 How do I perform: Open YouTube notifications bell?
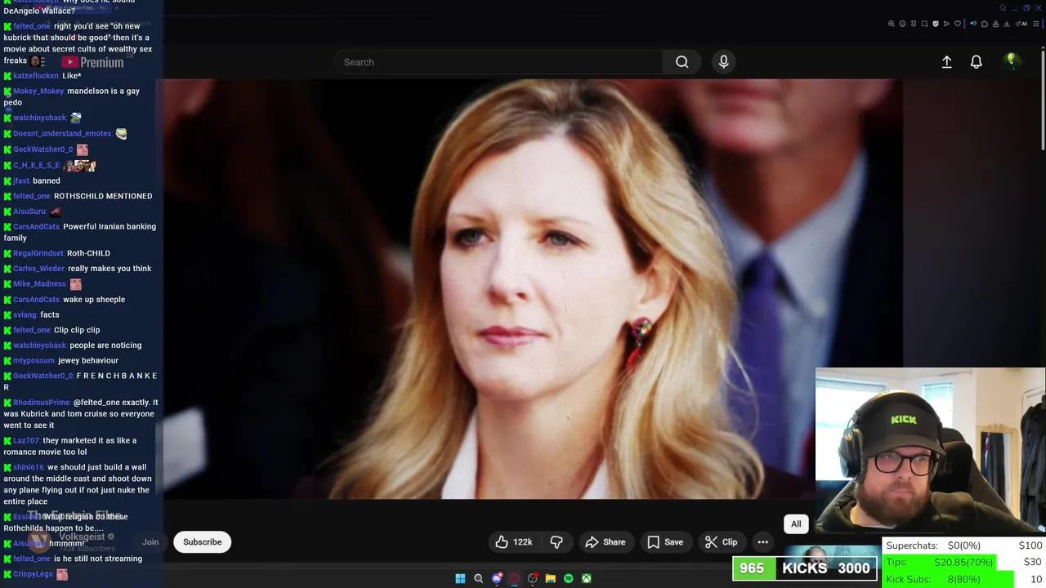976,62
